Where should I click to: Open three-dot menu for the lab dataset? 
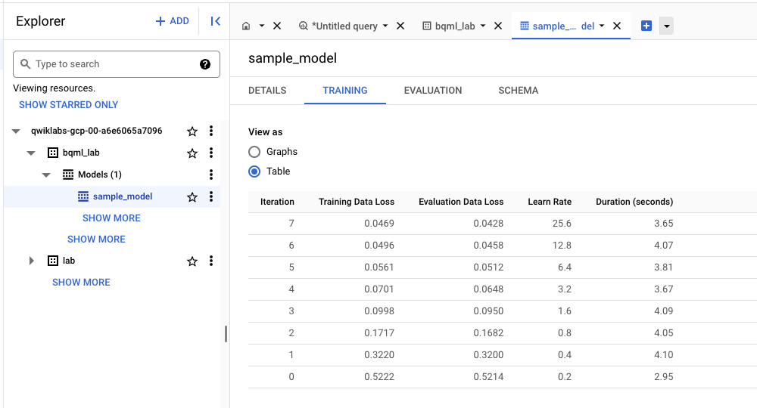click(211, 261)
